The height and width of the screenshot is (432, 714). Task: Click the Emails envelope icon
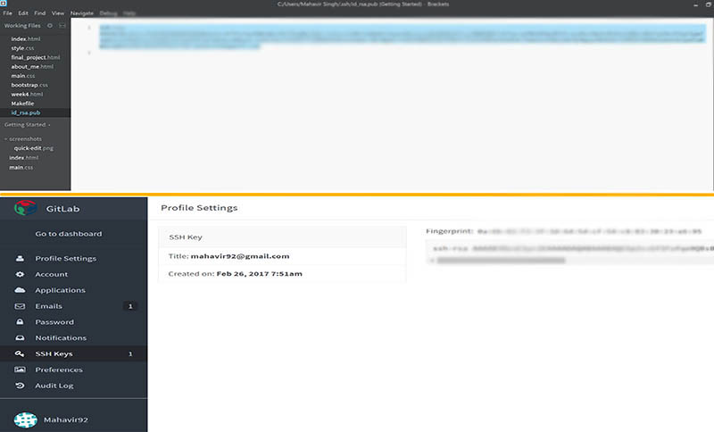coord(20,306)
